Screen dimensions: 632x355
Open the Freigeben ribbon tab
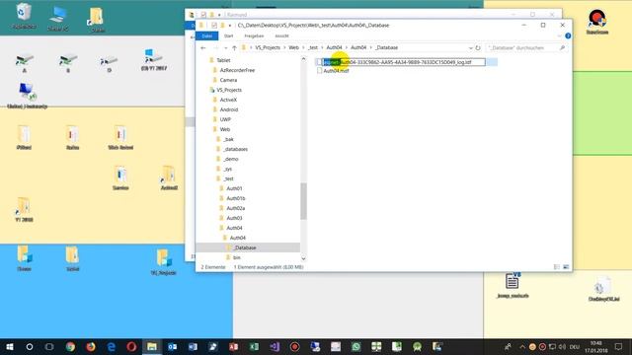(x=254, y=35)
